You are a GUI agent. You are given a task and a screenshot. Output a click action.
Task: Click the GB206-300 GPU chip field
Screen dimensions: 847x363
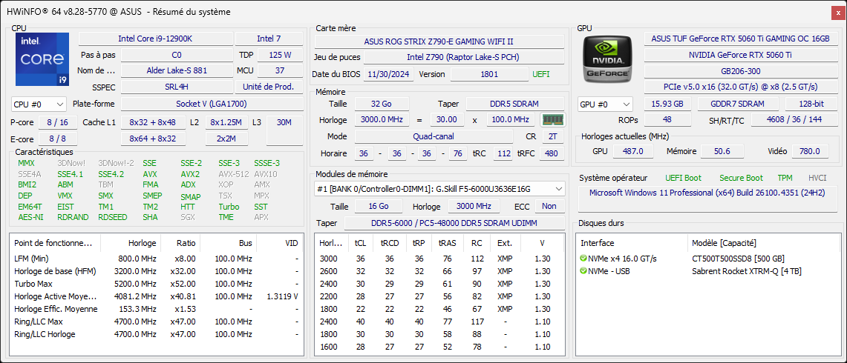(x=740, y=70)
